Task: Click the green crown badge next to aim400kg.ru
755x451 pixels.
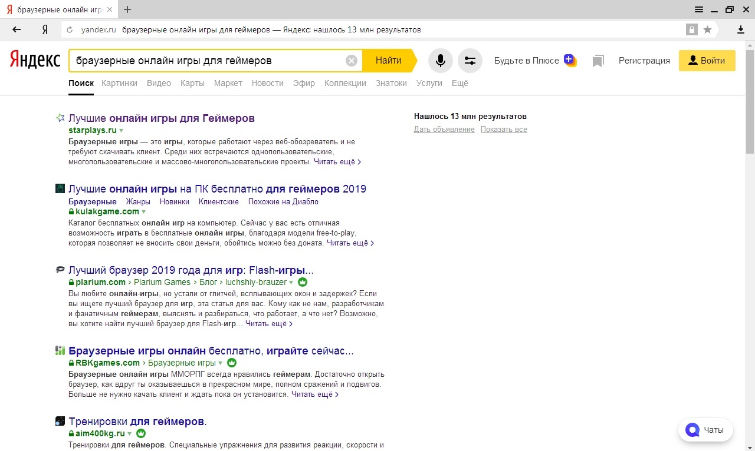Action: (141, 433)
